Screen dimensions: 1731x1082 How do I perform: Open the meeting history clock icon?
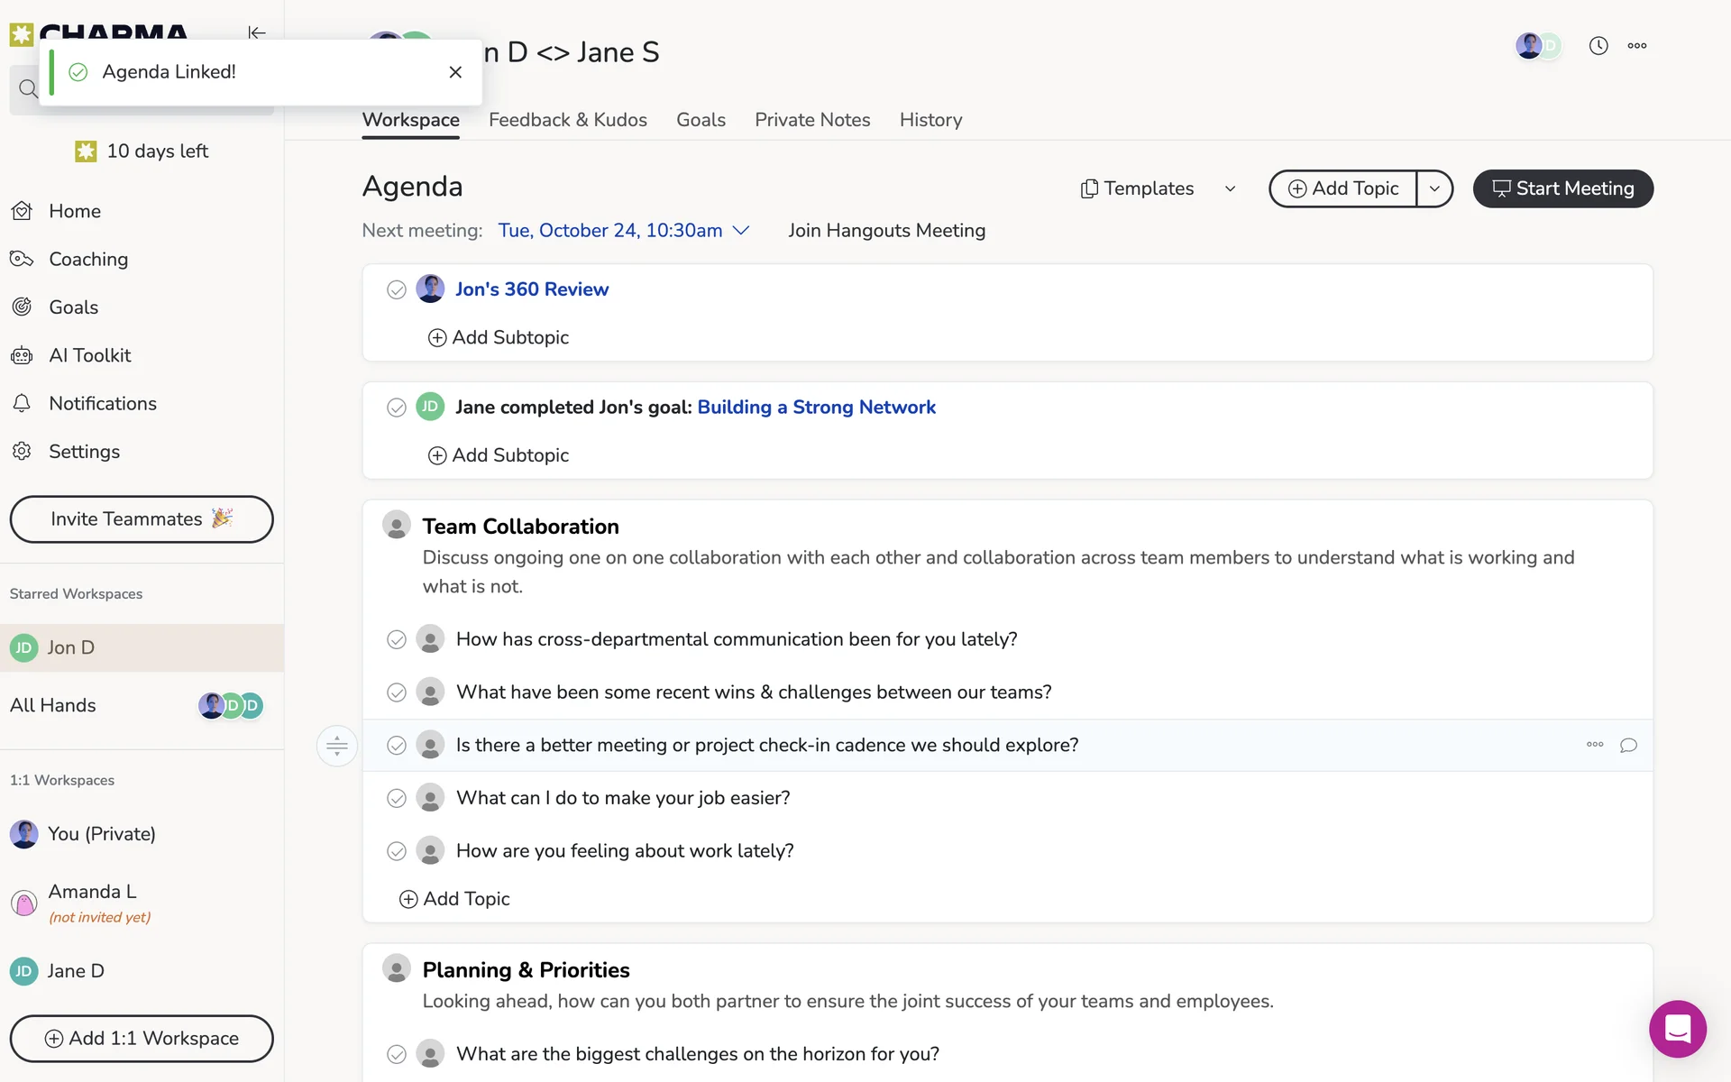1598,46
